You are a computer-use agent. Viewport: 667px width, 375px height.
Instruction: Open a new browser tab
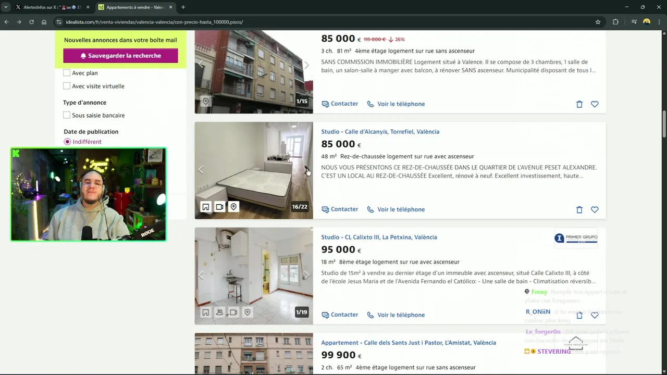point(183,7)
